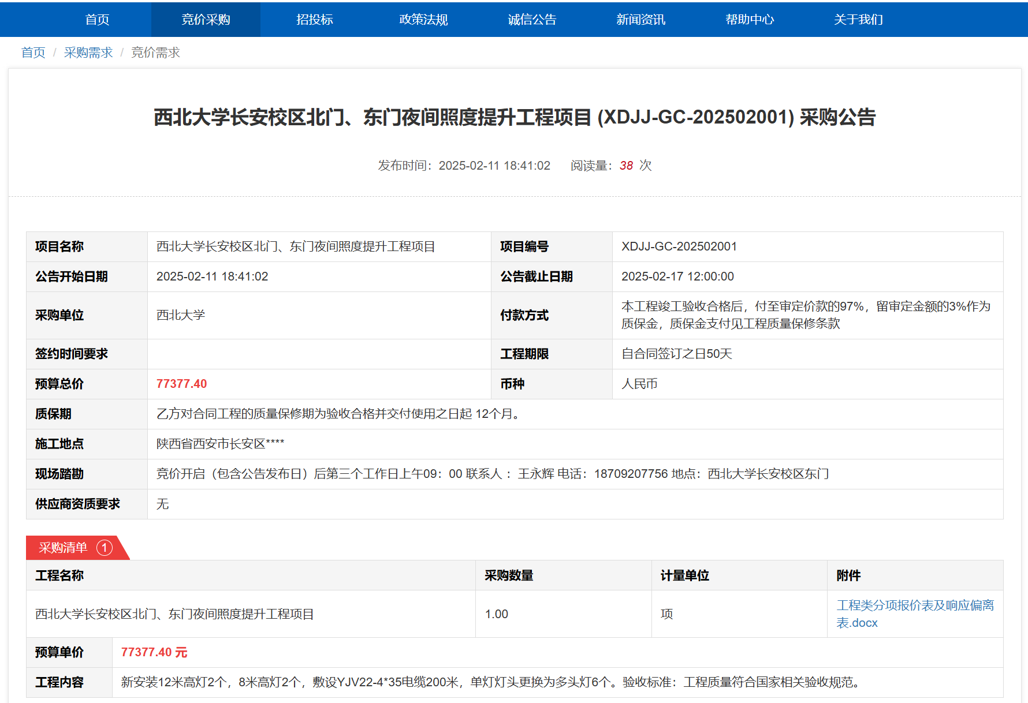Select the 采购清单 red tab
The image size is (1028, 703).
pos(63,548)
